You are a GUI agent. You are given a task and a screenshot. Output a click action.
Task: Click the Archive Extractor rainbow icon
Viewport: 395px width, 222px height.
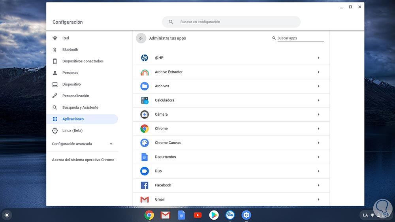point(144,72)
